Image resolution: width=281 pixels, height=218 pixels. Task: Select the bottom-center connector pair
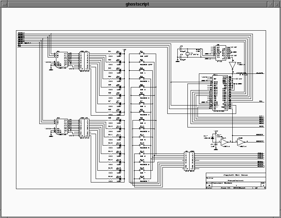click(x=190, y=161)
